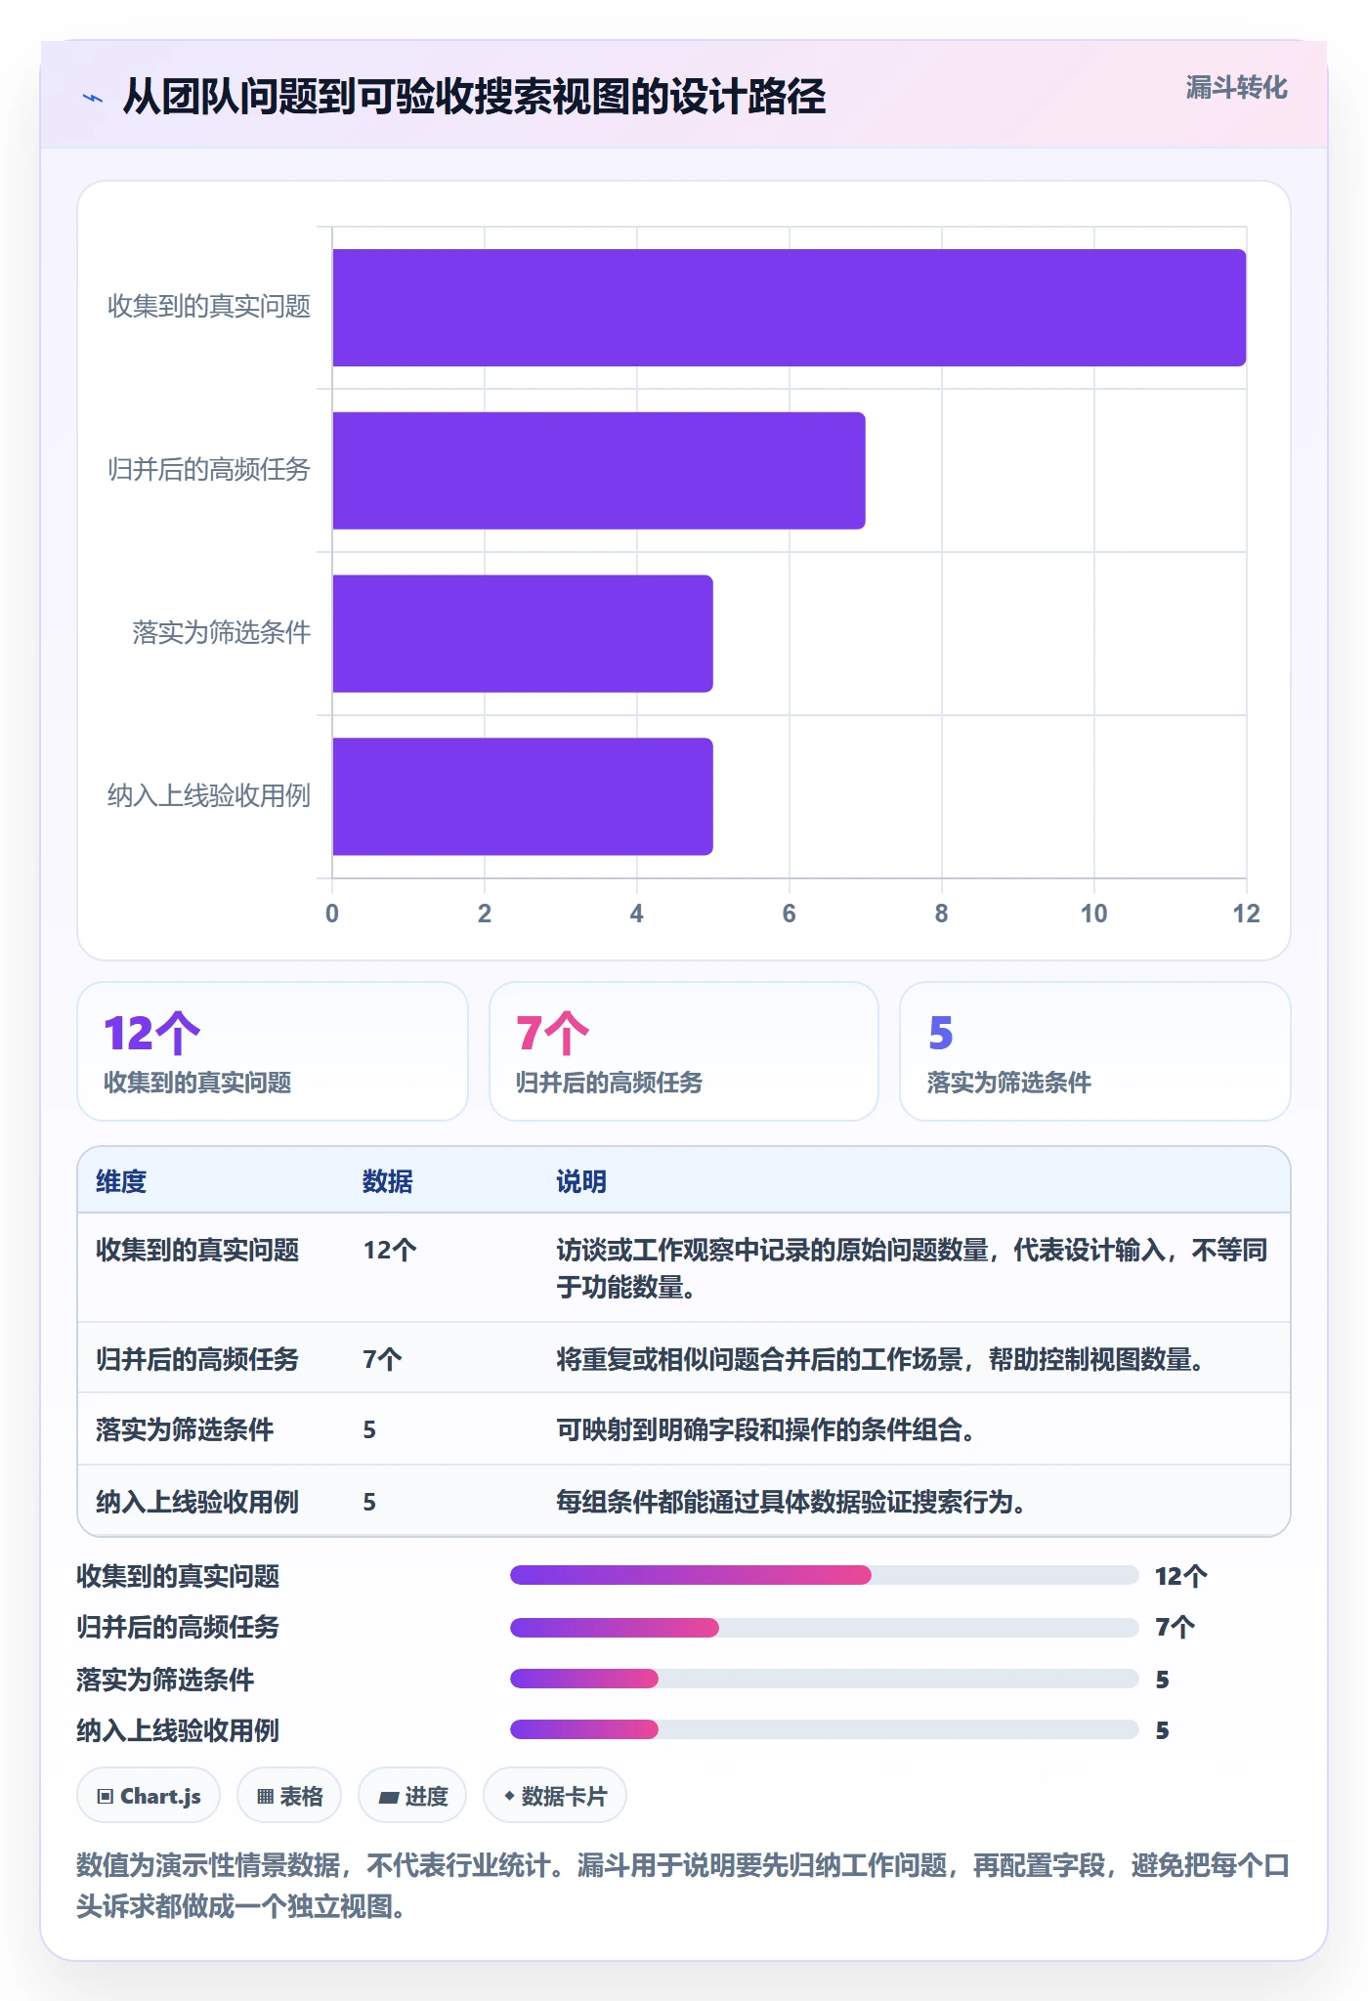1368x2001 pixels.
Task: Select the 表格 chip
Action: coord(289,1796)
